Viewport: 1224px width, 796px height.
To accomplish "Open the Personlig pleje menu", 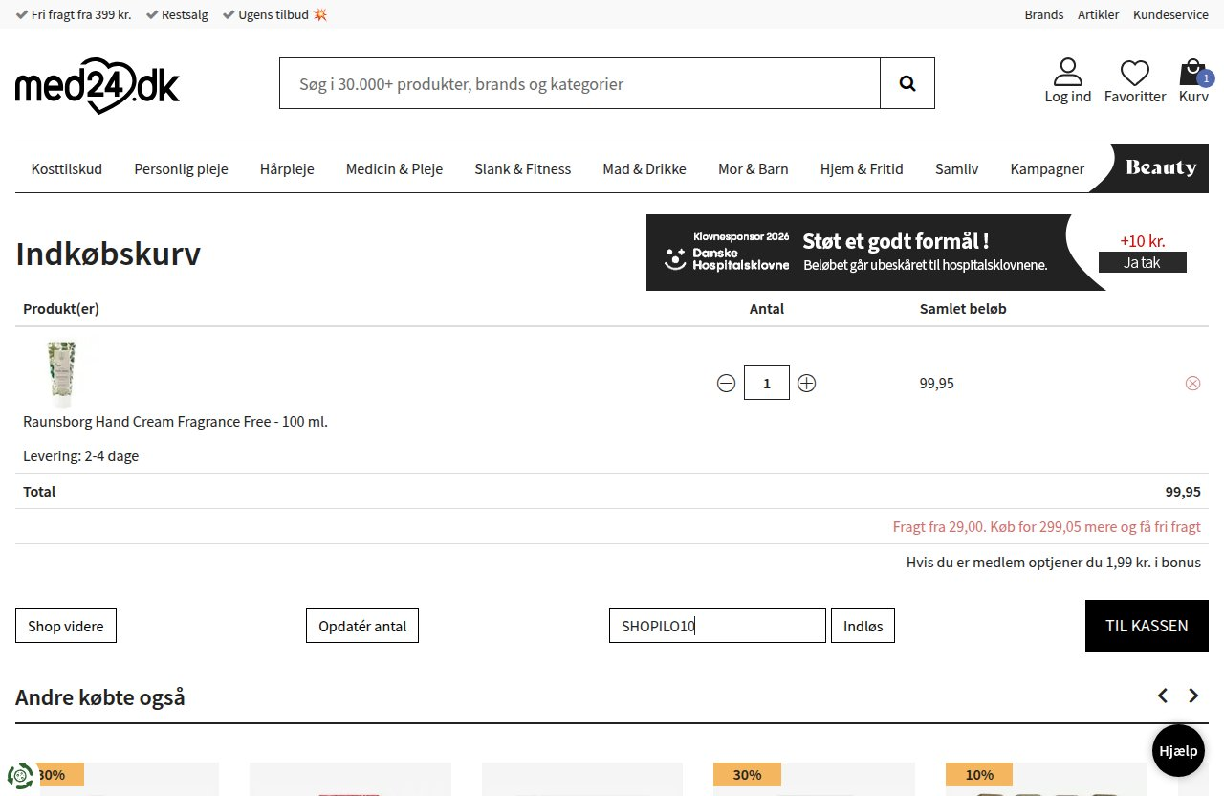I will click(181, 168).
